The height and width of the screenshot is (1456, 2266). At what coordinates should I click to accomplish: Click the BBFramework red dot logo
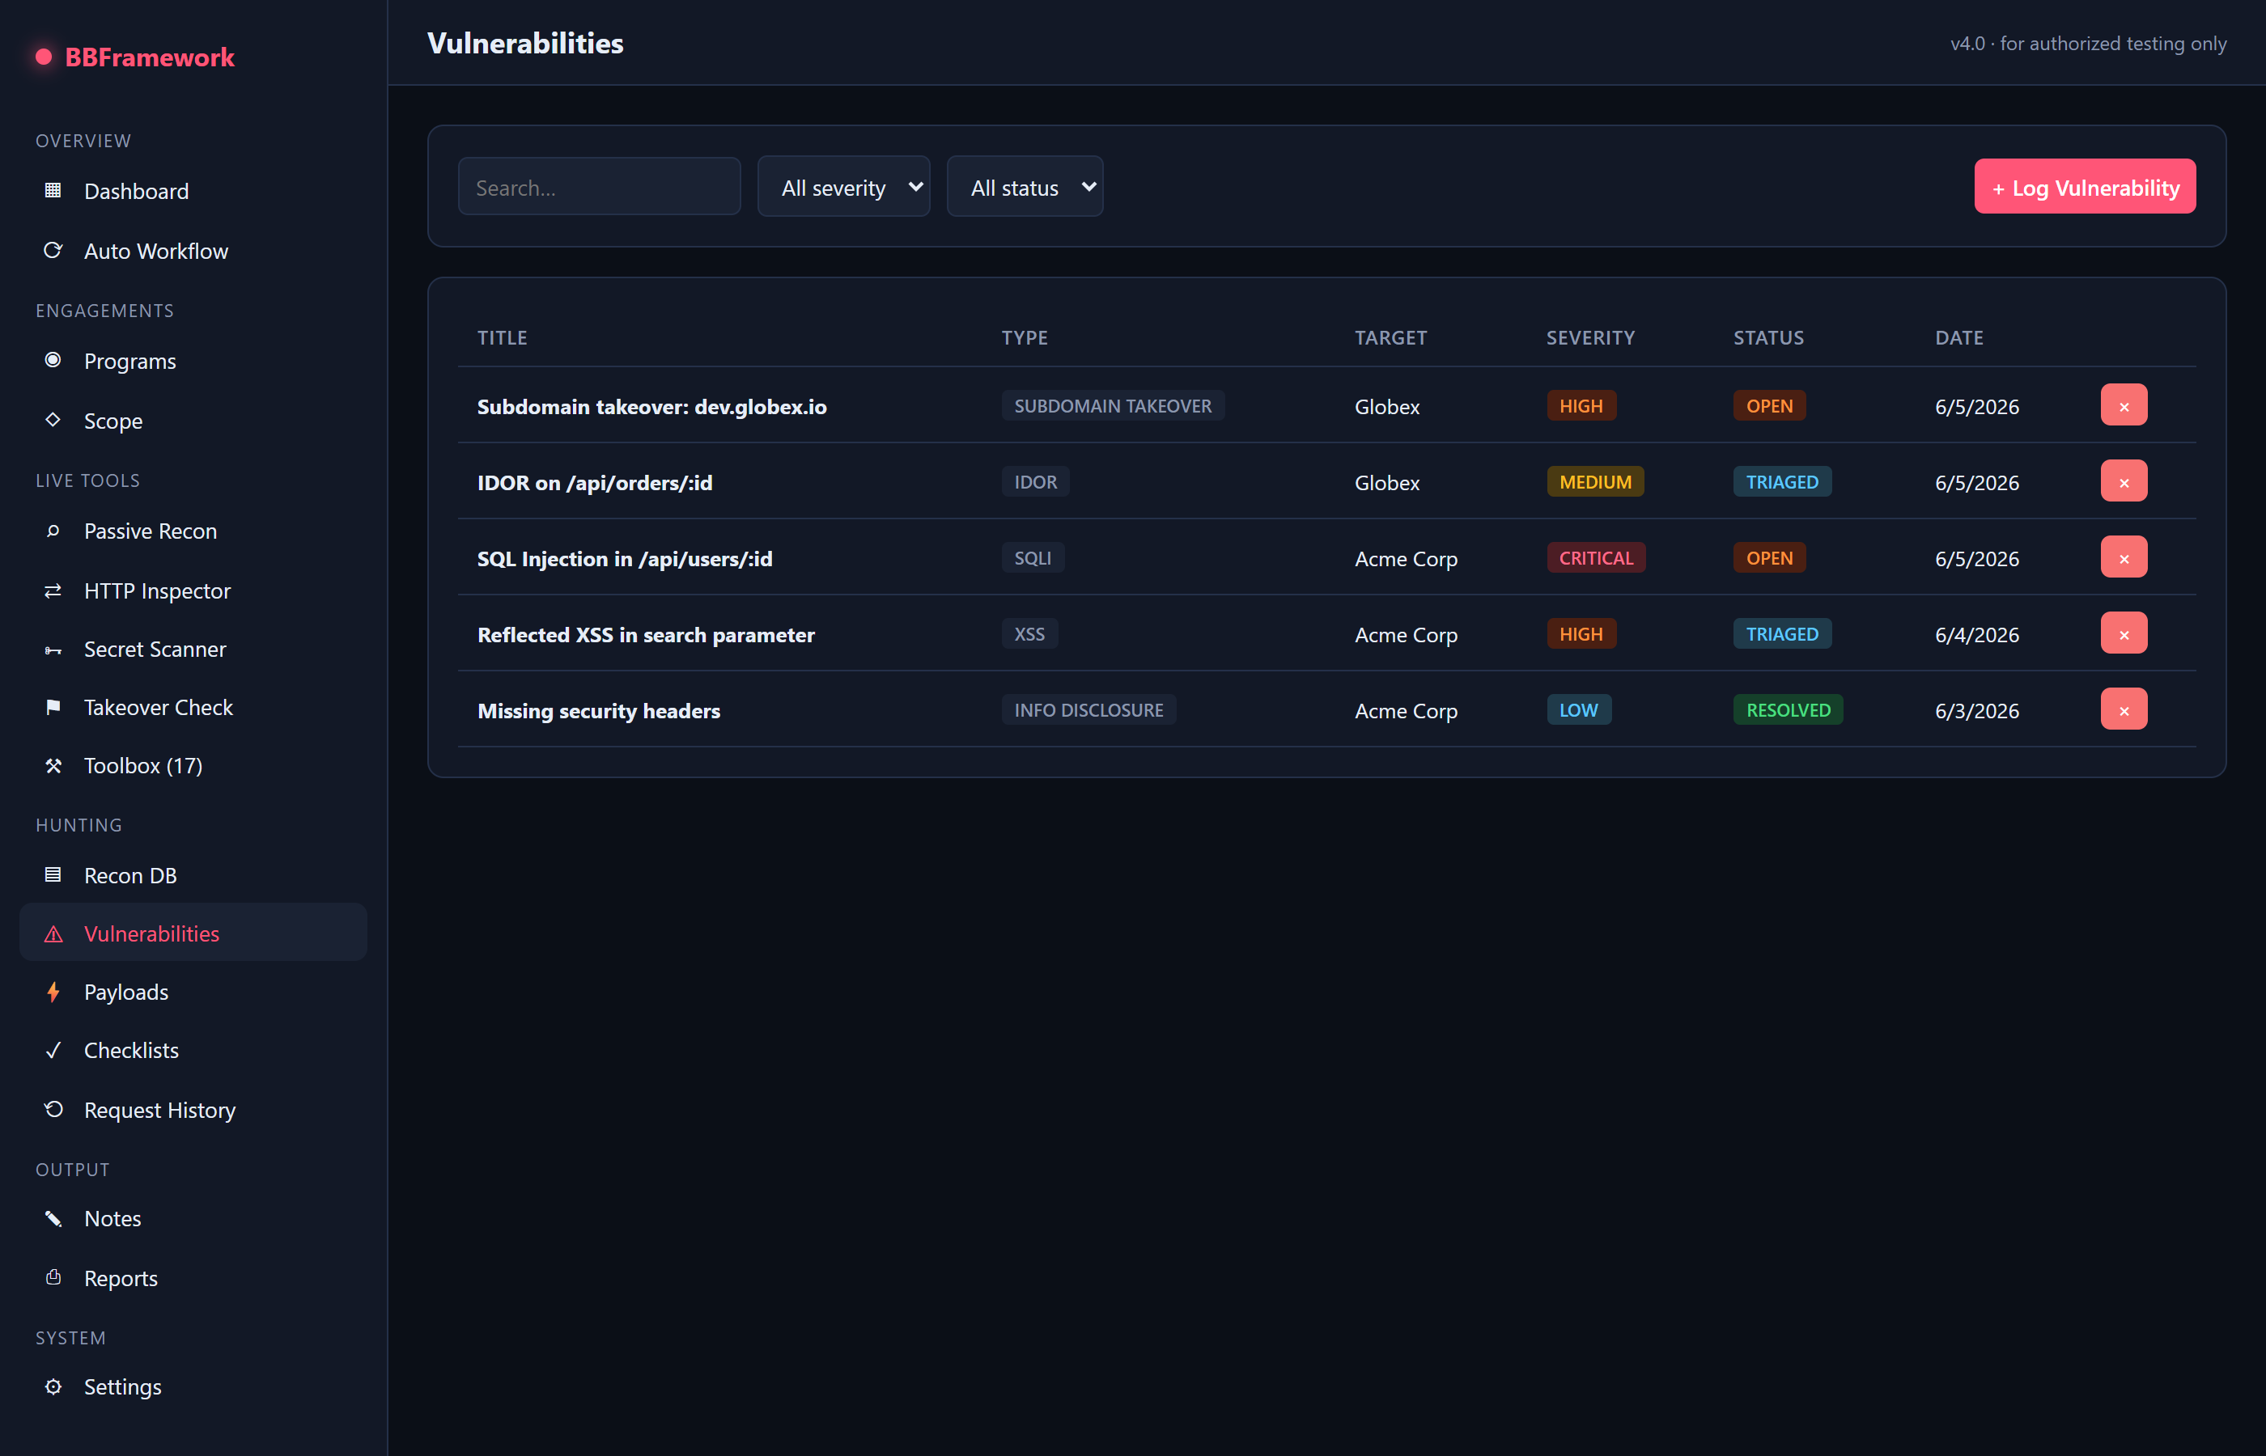tap(44, 57)
